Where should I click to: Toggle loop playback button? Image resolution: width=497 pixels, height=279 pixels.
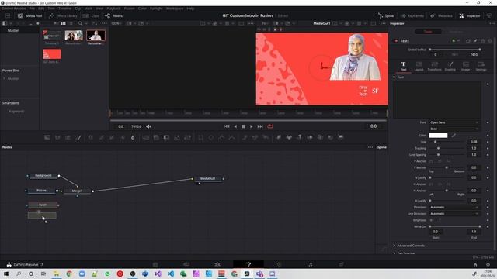270,126
